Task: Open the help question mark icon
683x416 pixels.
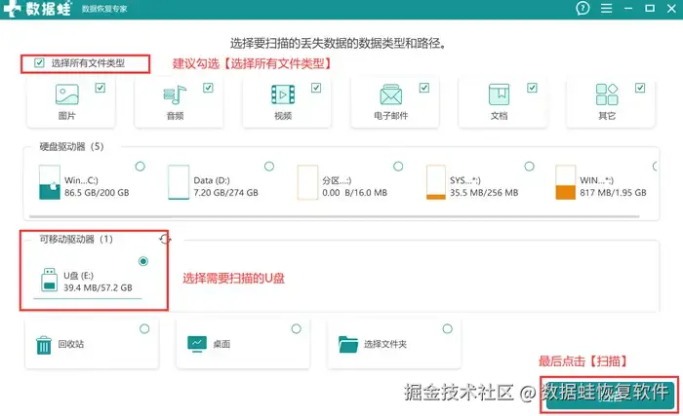Action: (x=583, y=8)
